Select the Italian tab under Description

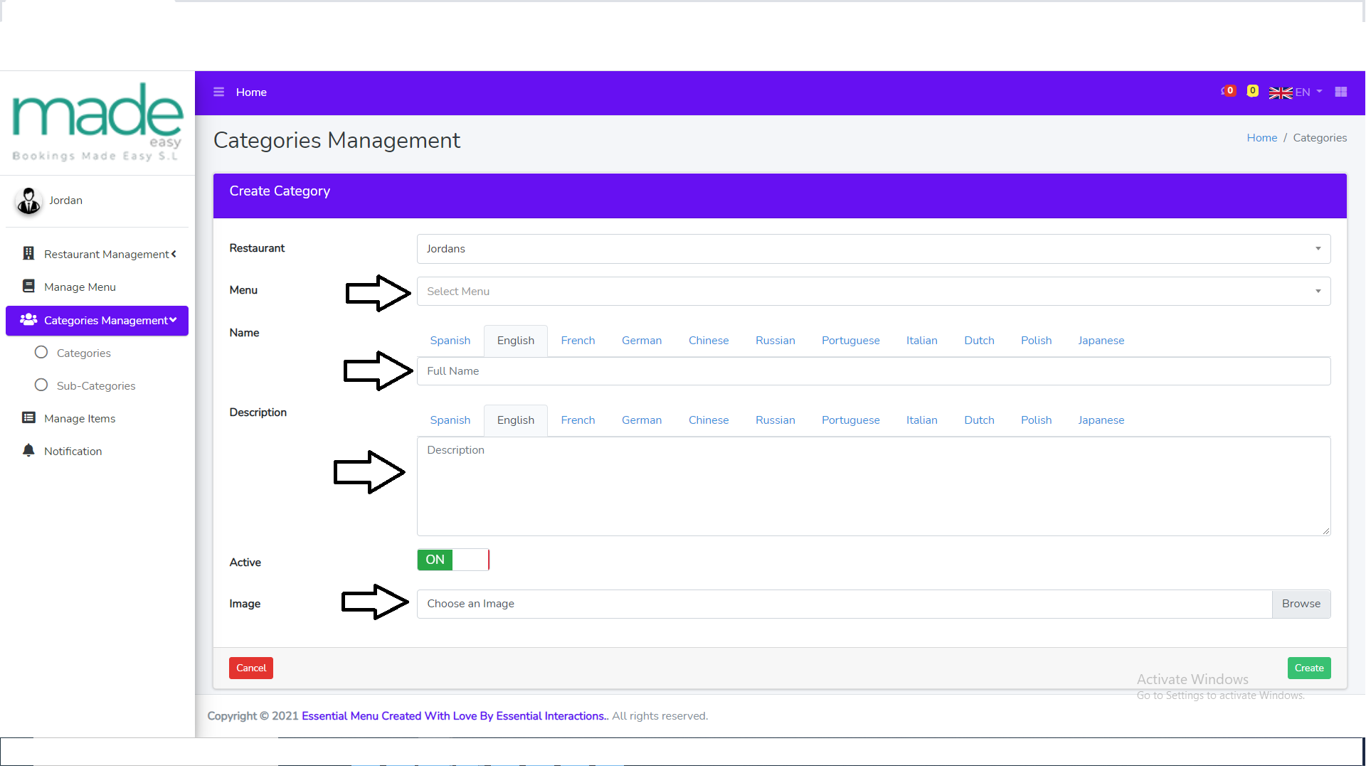pos(922,420)
